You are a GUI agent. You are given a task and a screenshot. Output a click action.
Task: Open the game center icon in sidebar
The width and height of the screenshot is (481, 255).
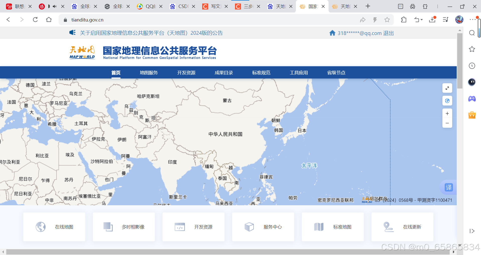click(472, 99)
